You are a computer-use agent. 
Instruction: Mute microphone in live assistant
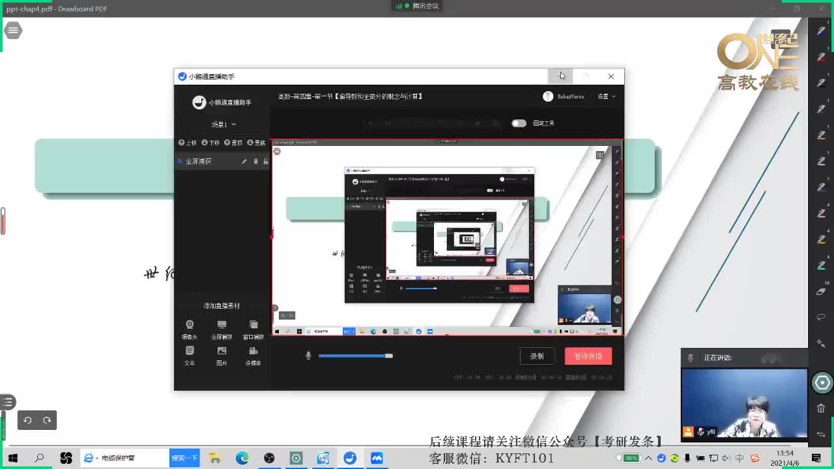tap(308, 356)
